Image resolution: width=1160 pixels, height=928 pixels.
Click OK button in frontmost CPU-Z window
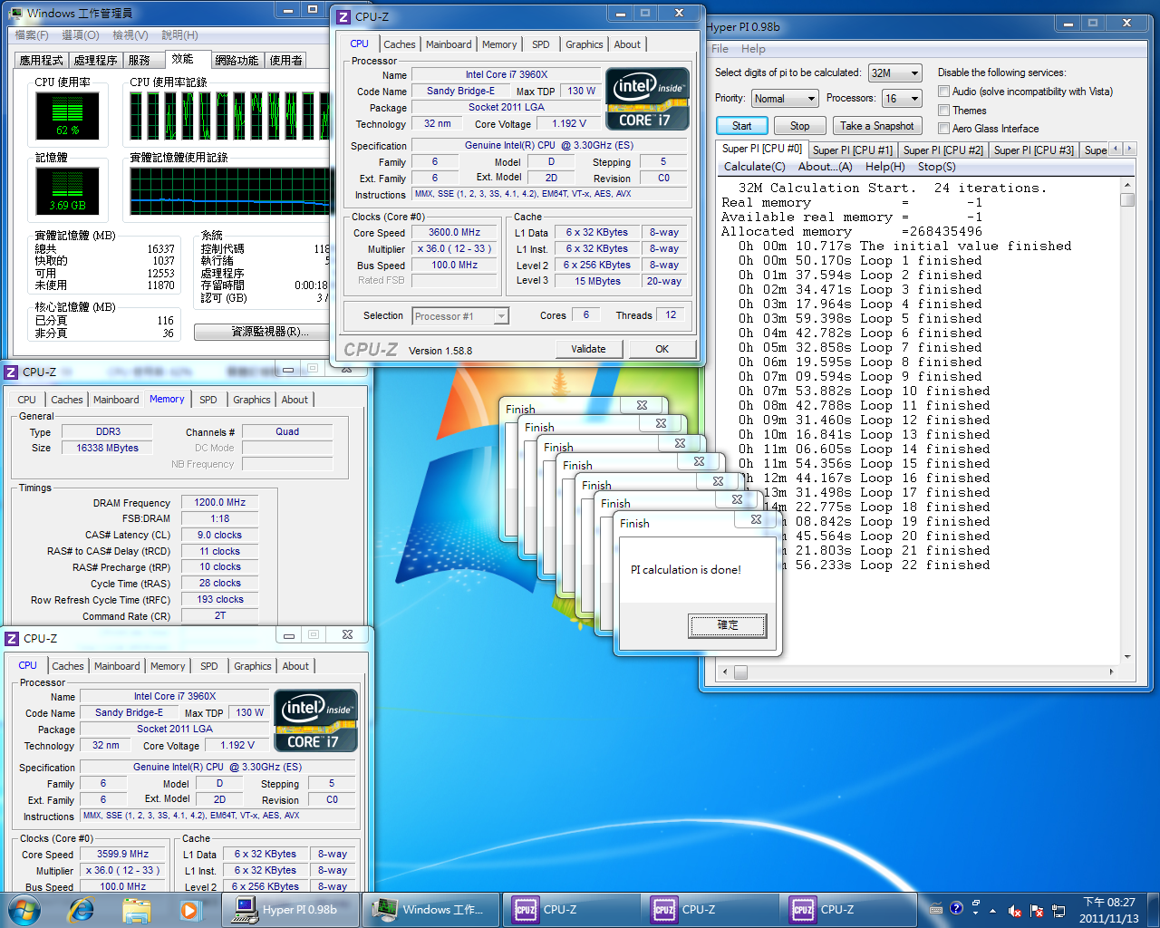tap(662, 349)
